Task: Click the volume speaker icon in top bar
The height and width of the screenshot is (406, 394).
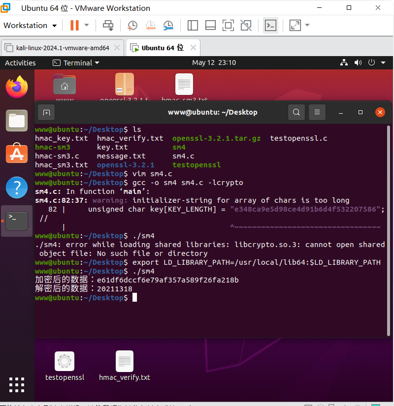Action: 358,62
